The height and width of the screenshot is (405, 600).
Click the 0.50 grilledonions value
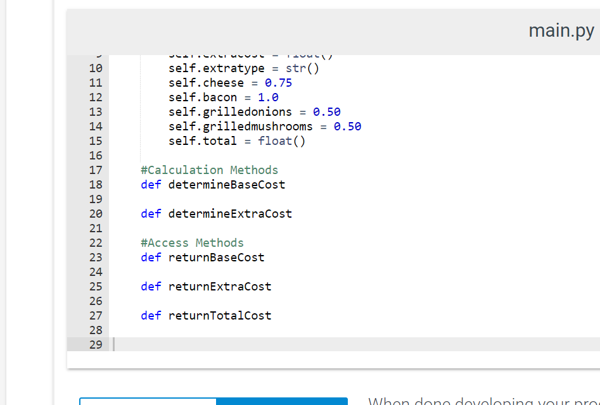click(x=326, y=112)
